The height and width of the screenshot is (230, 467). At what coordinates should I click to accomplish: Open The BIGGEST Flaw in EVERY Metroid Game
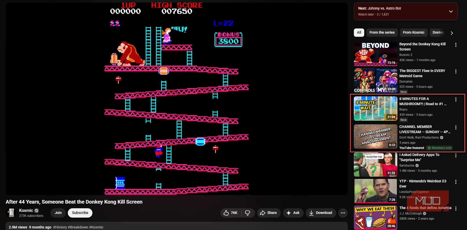click(422, 73)
